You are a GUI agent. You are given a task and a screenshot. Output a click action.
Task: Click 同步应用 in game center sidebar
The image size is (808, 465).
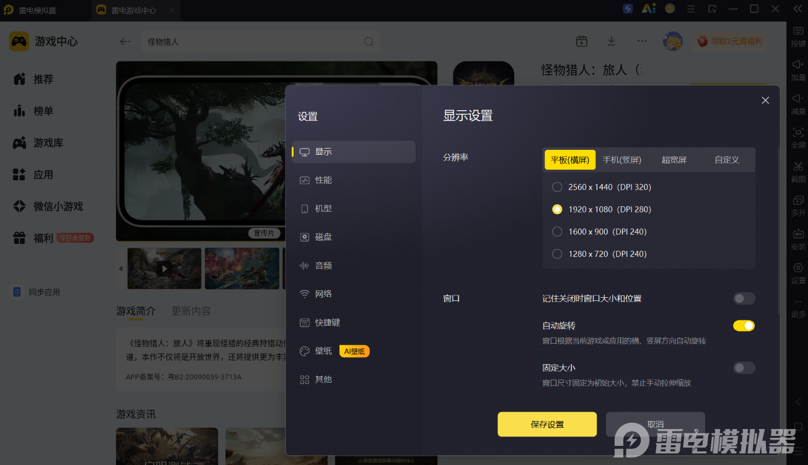pos(37,292)
